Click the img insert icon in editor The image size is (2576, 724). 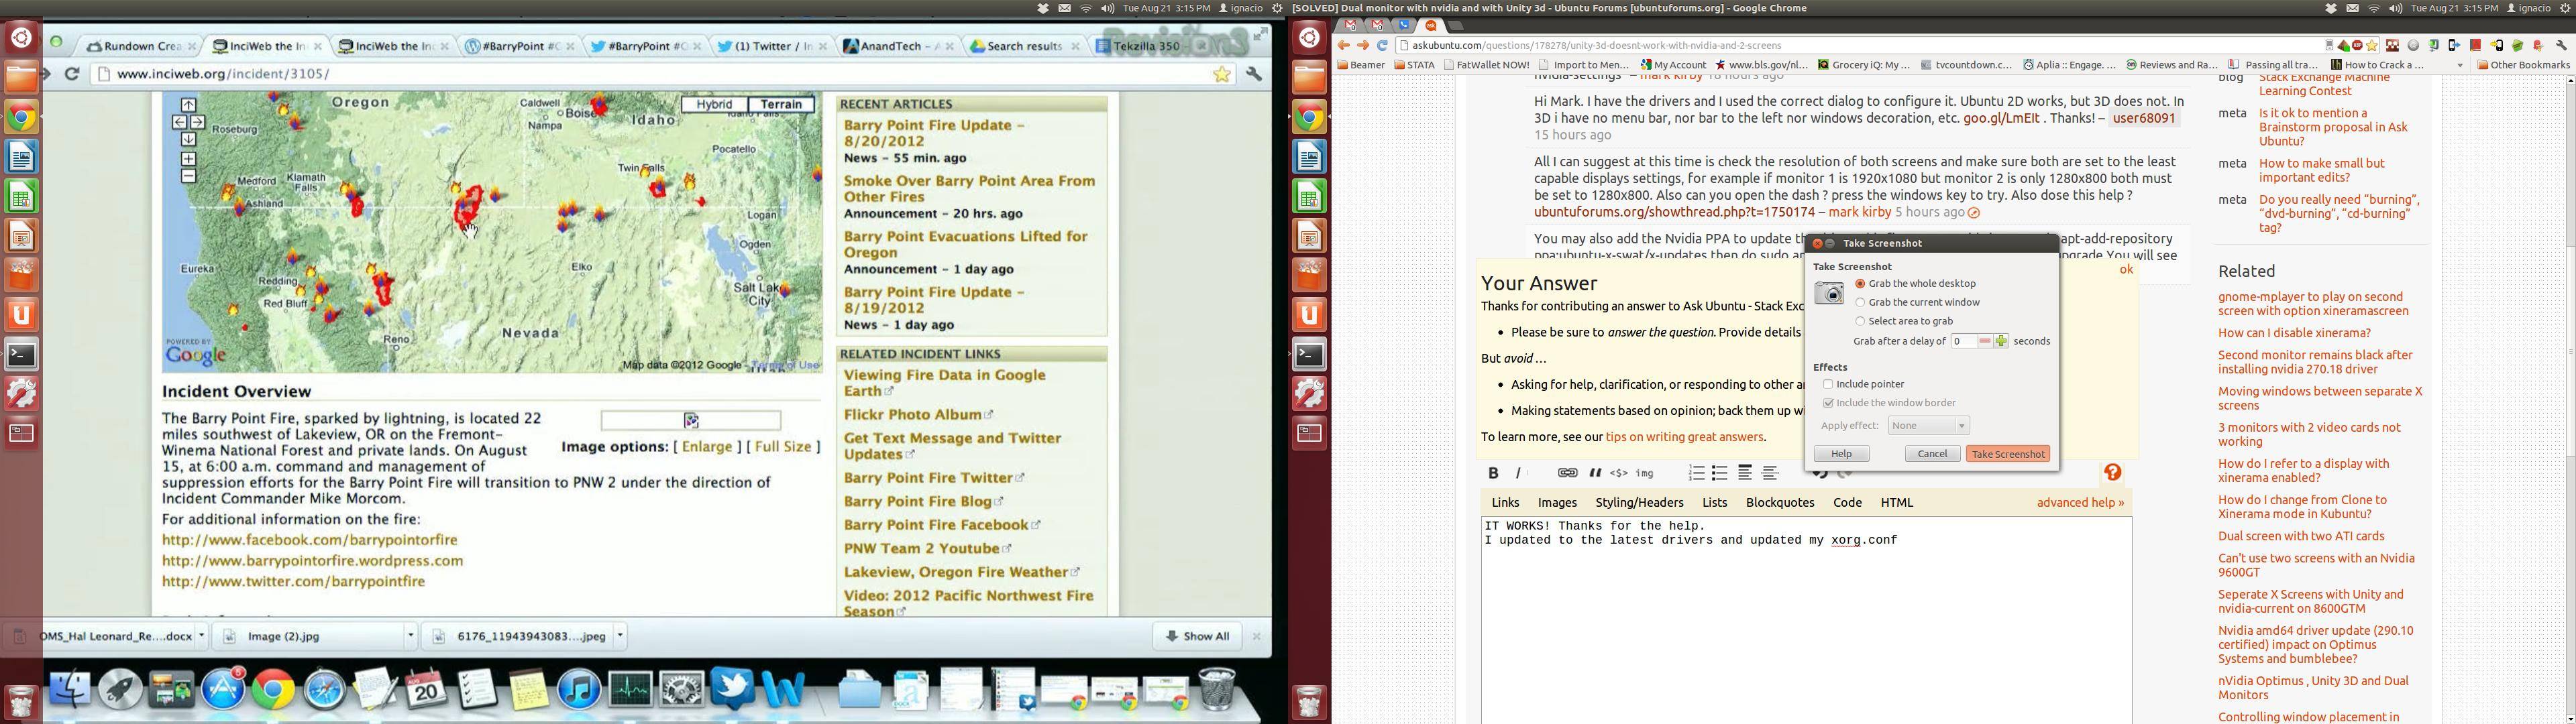[x=1645, y=473]
